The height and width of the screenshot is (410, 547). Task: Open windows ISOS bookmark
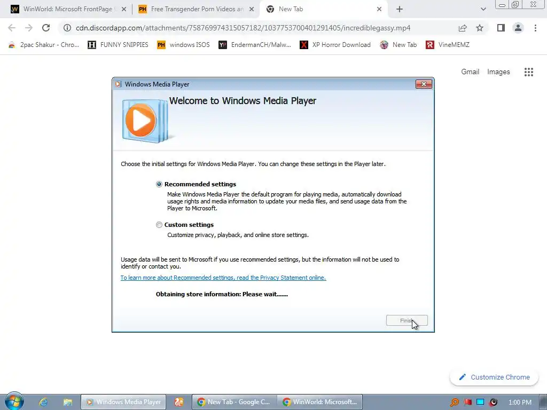point(184,45)
